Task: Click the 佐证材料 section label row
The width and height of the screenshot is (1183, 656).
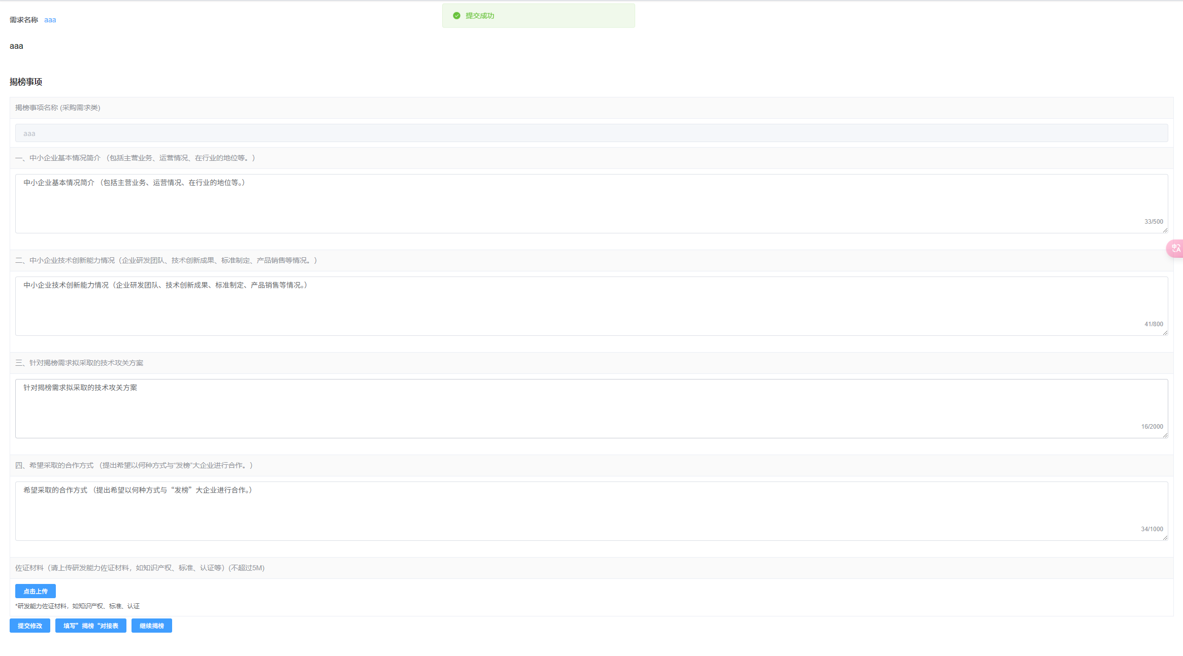Action: tap(140, 568)
